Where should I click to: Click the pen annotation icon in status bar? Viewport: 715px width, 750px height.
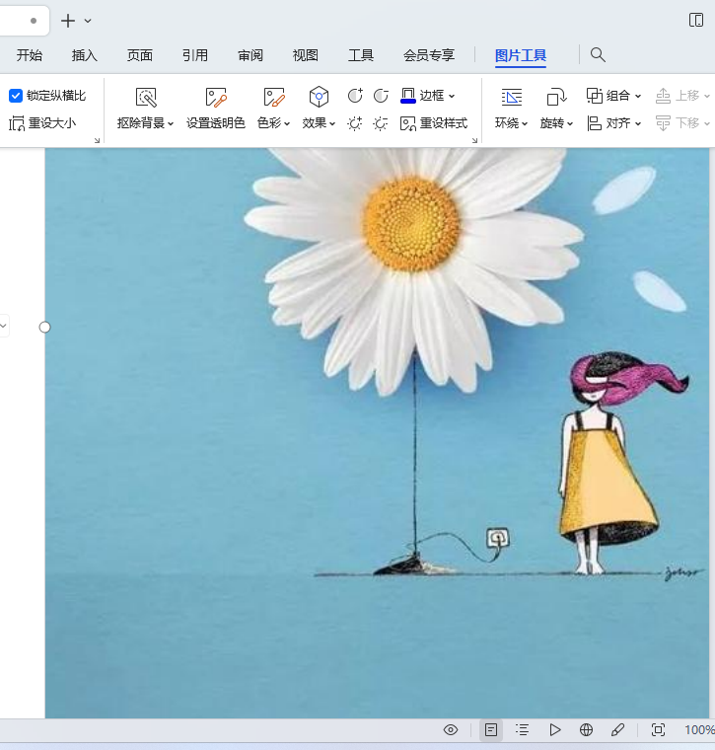[617, 730]
